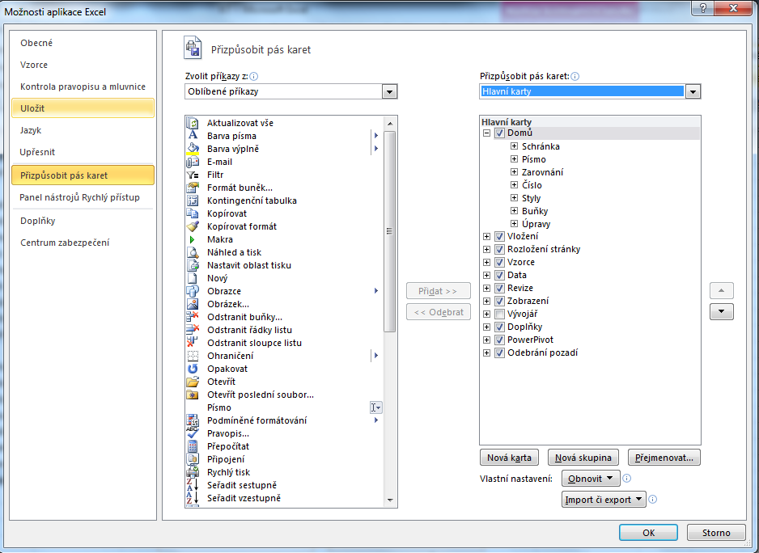759x553 pixels.
Task: Toggle the Vzorce tab checkbox
Action: tap(499, 263)
